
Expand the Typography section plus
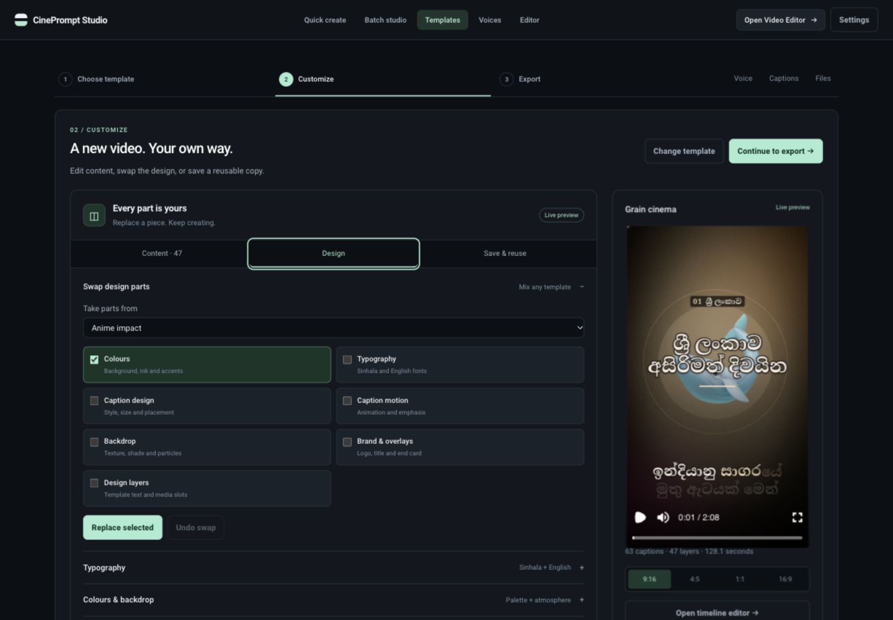(x=582, y=568)
